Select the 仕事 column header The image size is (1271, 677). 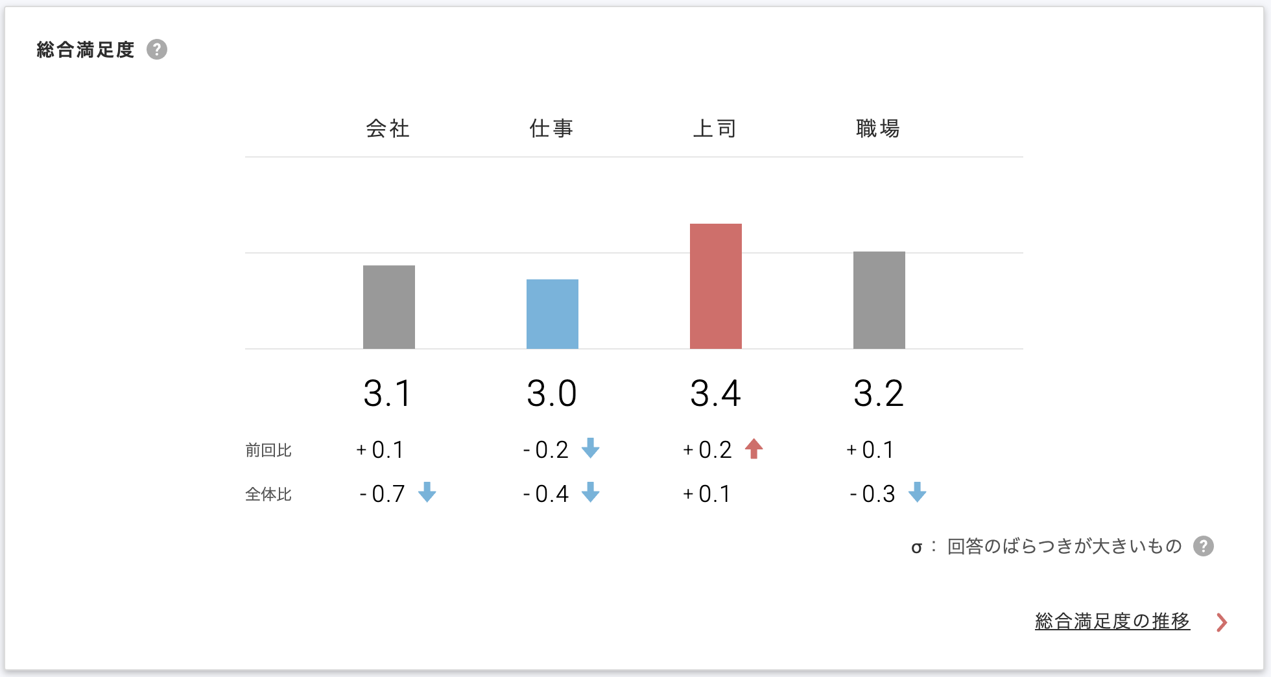(x=551, y=128)
